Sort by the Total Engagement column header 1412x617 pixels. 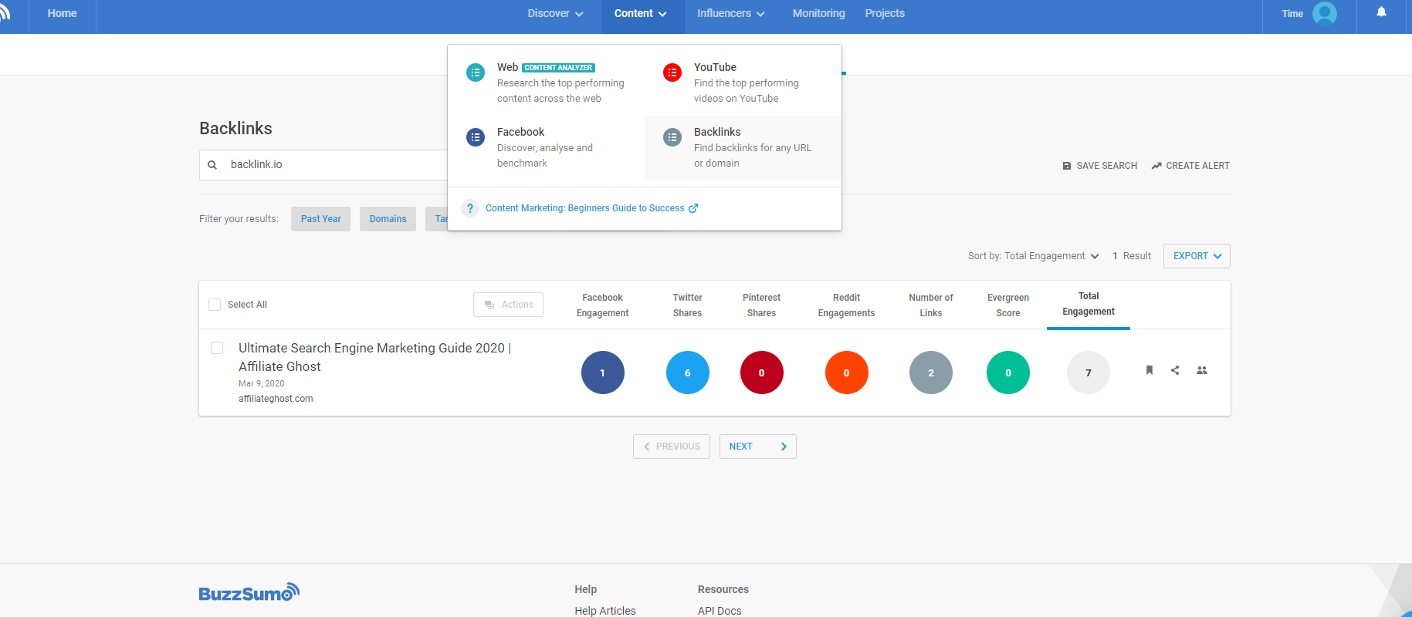click(1089, 304)
